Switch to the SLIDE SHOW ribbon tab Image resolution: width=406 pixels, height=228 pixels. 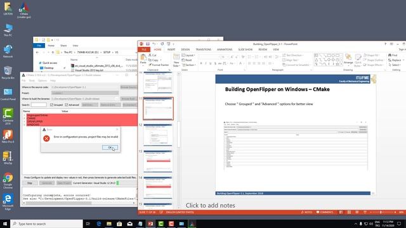tap(246, 49)
